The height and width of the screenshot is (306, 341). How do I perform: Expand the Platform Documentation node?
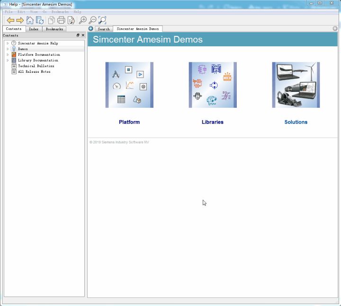tap(8, 54)
